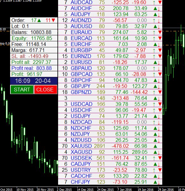Click the green up triangle in GBPCHF row
Viewport: 185px width, 191px height.
coord(155,80)
